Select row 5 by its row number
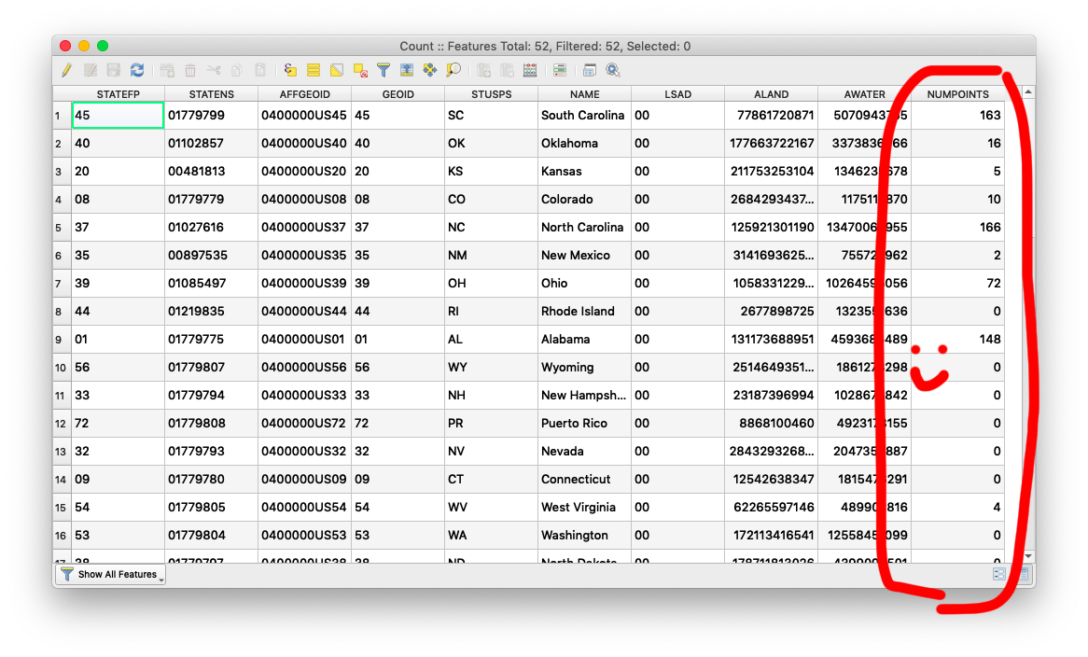Image resolution: width=1088 pixels, height=657 pixels. [63, 228]
